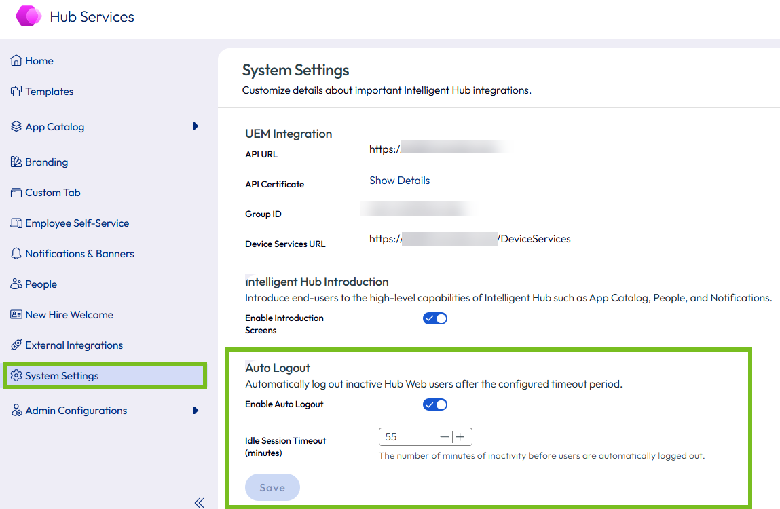Select People in the sidebar

coord(41,284)
